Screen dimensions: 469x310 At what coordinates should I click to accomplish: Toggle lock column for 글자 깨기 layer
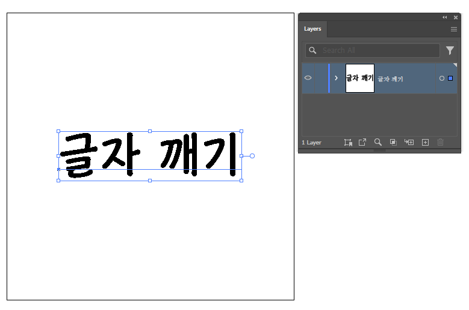[x=321, y=78]
